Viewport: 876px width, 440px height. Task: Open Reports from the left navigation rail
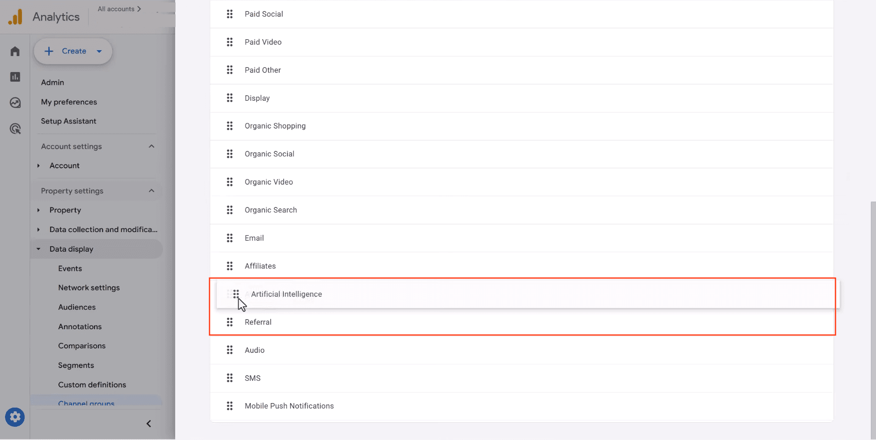(15, 77)
